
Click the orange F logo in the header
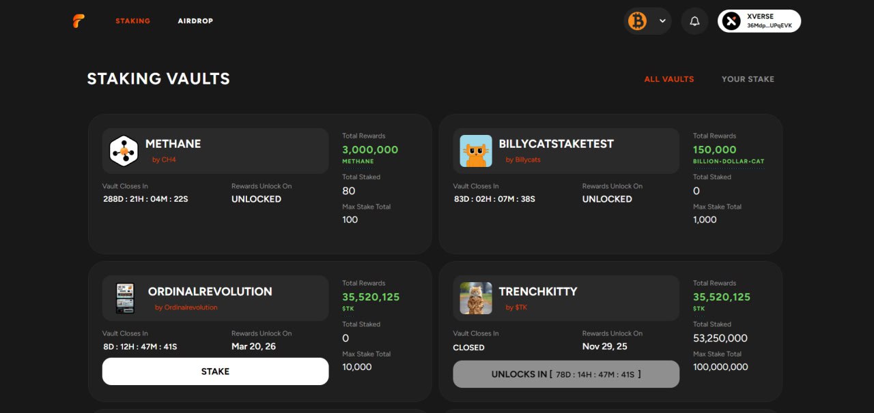pos(79,21)
